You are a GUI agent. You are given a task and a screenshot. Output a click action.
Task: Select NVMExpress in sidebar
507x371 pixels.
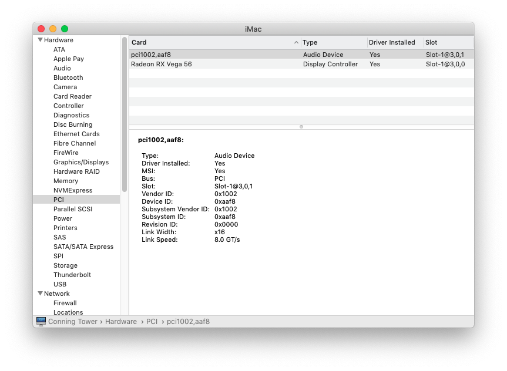[x=73, y=190]
